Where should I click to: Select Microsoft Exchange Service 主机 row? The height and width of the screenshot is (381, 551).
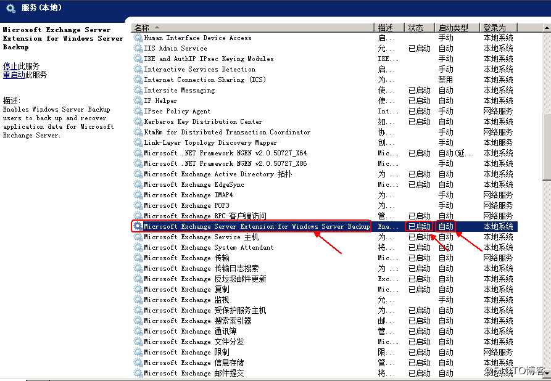point(325,237)
